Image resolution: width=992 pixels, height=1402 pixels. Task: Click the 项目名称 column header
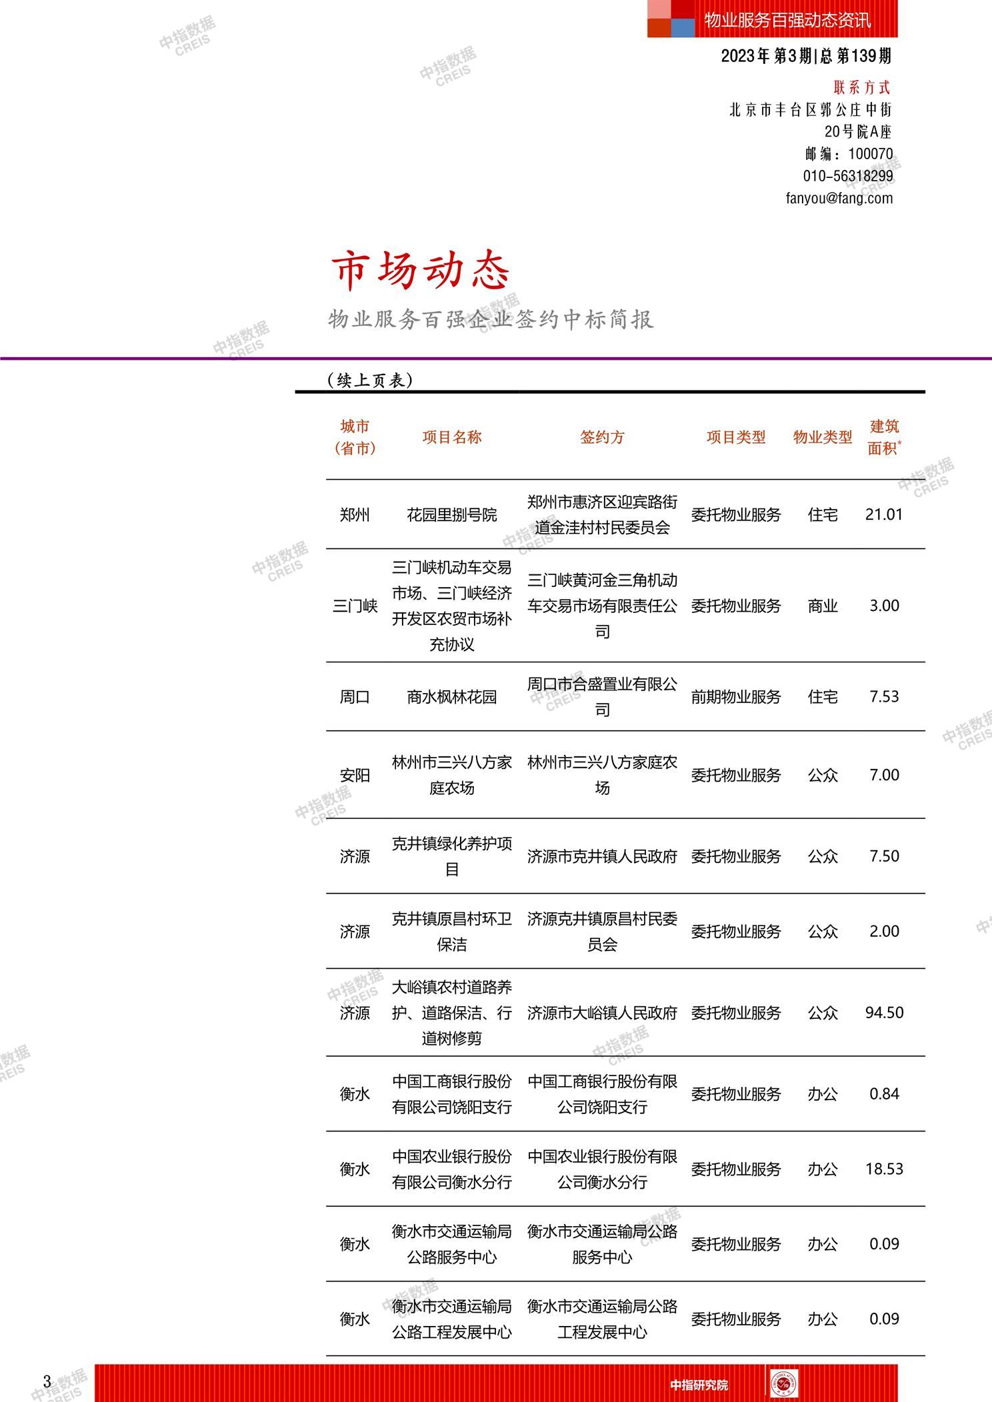tap(452, 437)
